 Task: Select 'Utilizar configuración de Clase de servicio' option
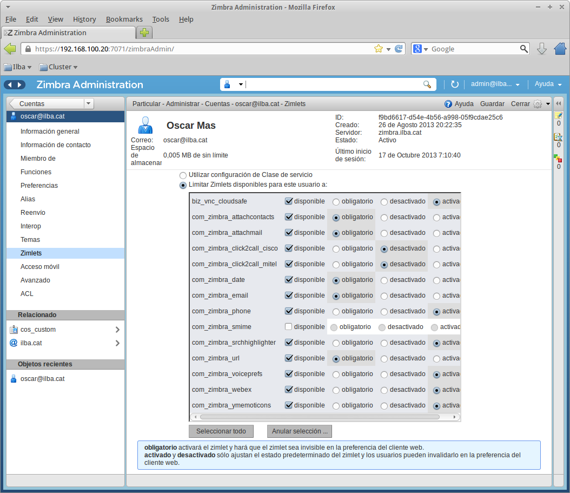(x=183, y=175)
